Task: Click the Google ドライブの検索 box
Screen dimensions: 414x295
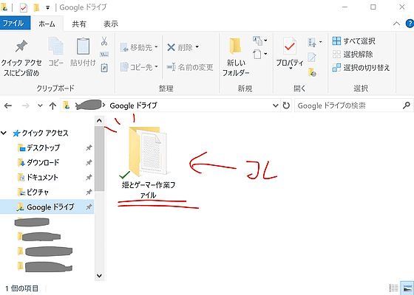Action: (x=354, y=105)
